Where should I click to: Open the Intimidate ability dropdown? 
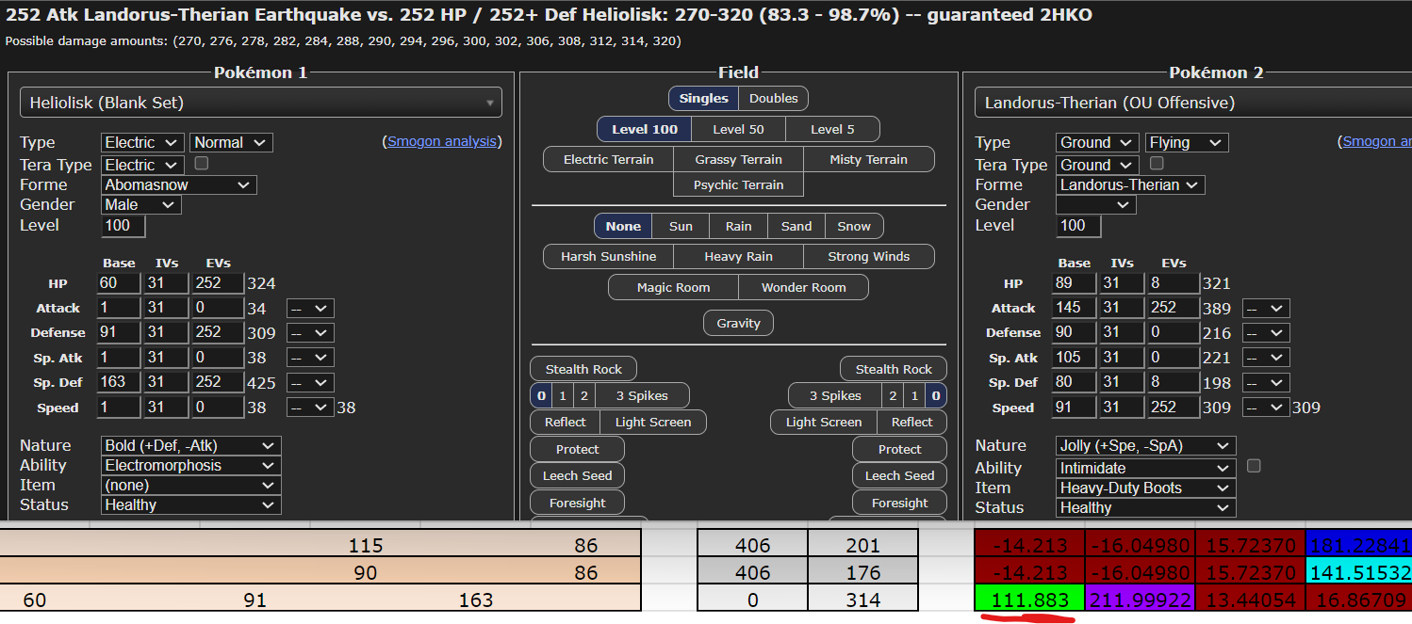coord(1146,468)
